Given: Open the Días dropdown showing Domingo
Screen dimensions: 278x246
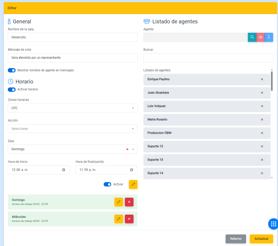Looking at the screenshot, I should [x=67, y=149].
